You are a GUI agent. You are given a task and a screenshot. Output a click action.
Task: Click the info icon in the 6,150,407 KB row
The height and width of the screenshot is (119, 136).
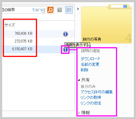tap(66, 50)
